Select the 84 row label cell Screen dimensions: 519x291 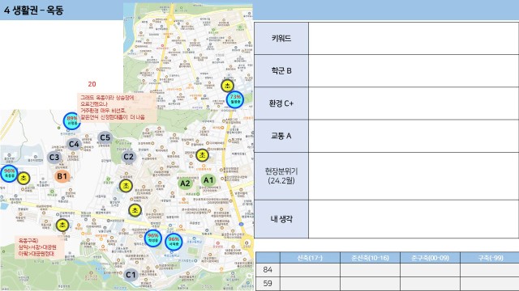coord(268,269)
